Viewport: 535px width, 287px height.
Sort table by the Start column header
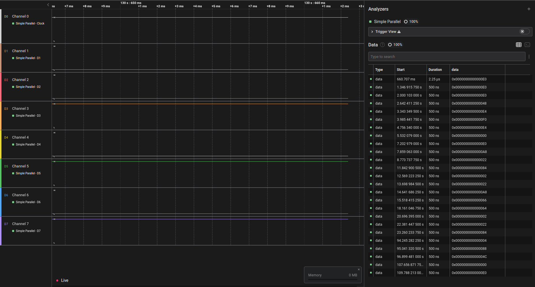click(401, 70)
